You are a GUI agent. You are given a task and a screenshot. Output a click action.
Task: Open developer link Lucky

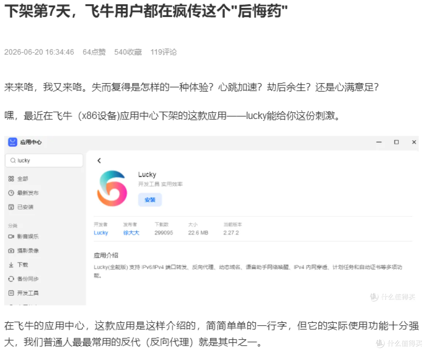pyautogui.click(x=101, y=233)
